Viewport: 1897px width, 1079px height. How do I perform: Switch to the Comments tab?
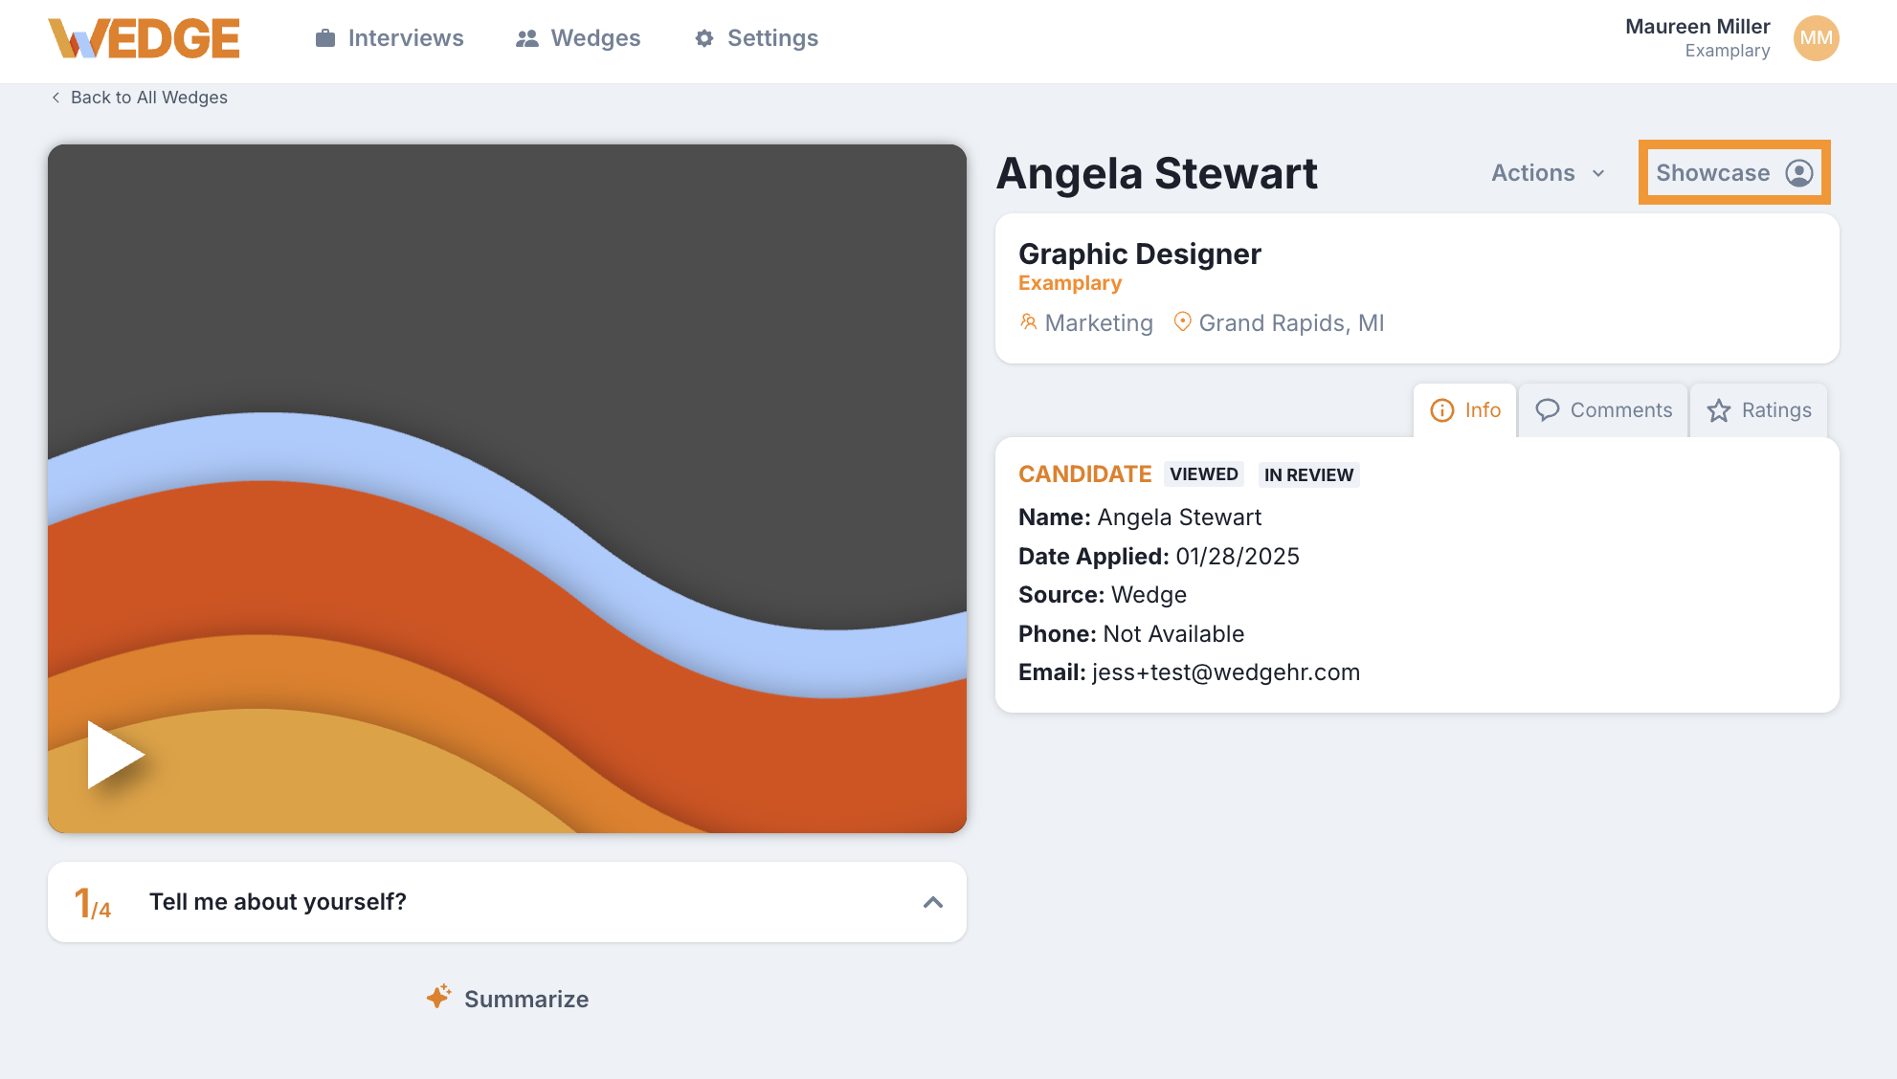tap(1604, 410)
